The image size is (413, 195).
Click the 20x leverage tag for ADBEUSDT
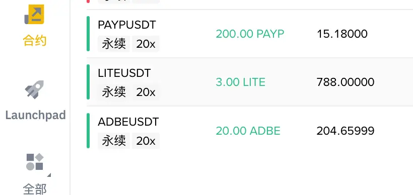[146, 141]
